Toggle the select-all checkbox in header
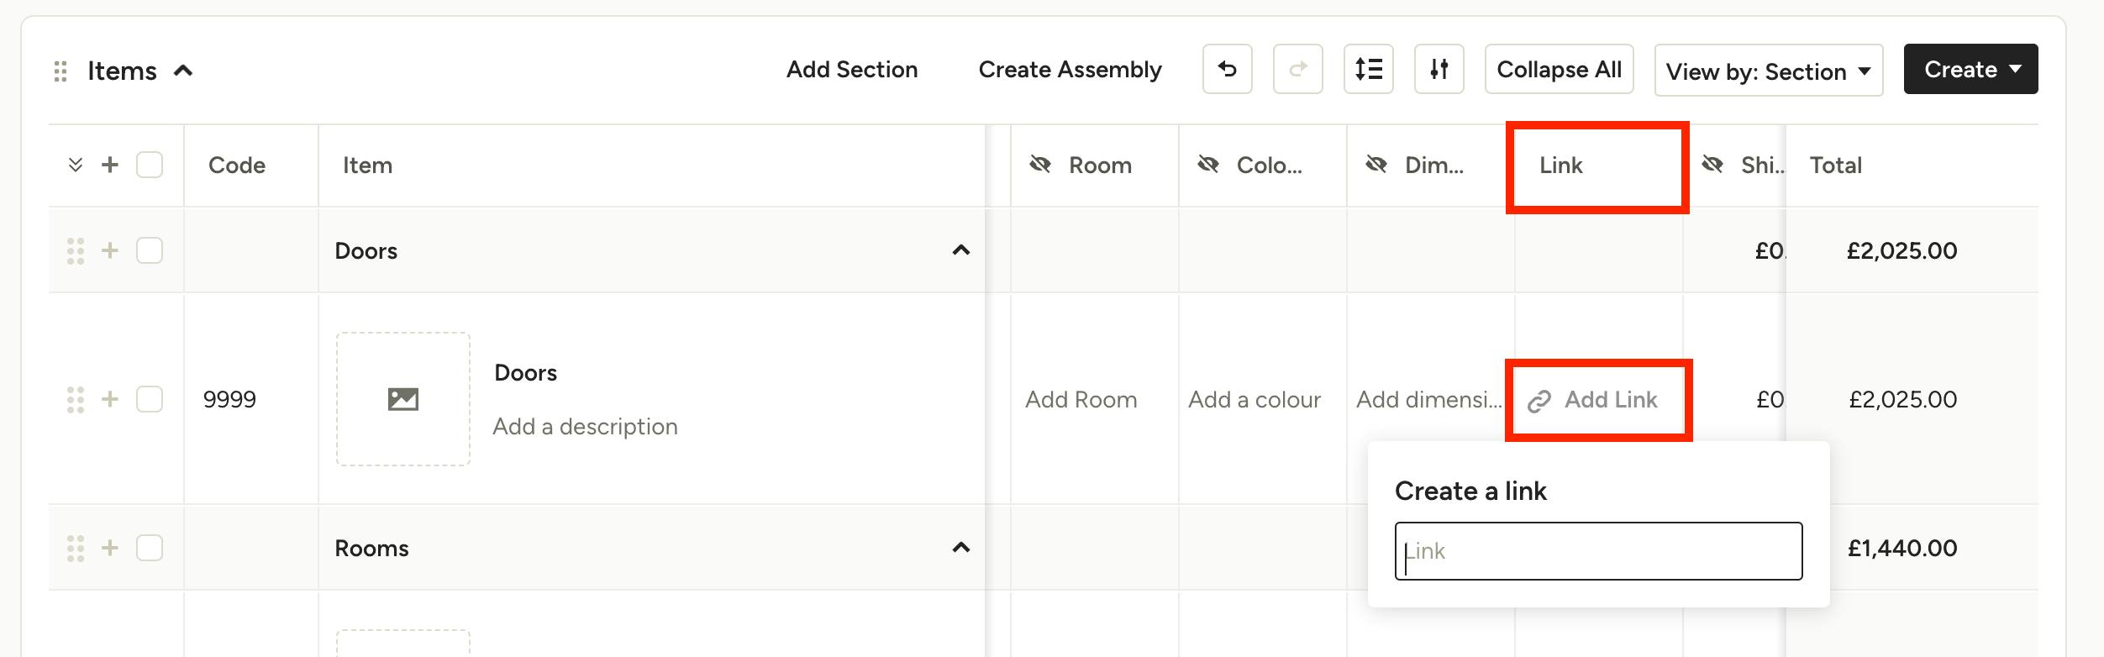 pos(150,165)
